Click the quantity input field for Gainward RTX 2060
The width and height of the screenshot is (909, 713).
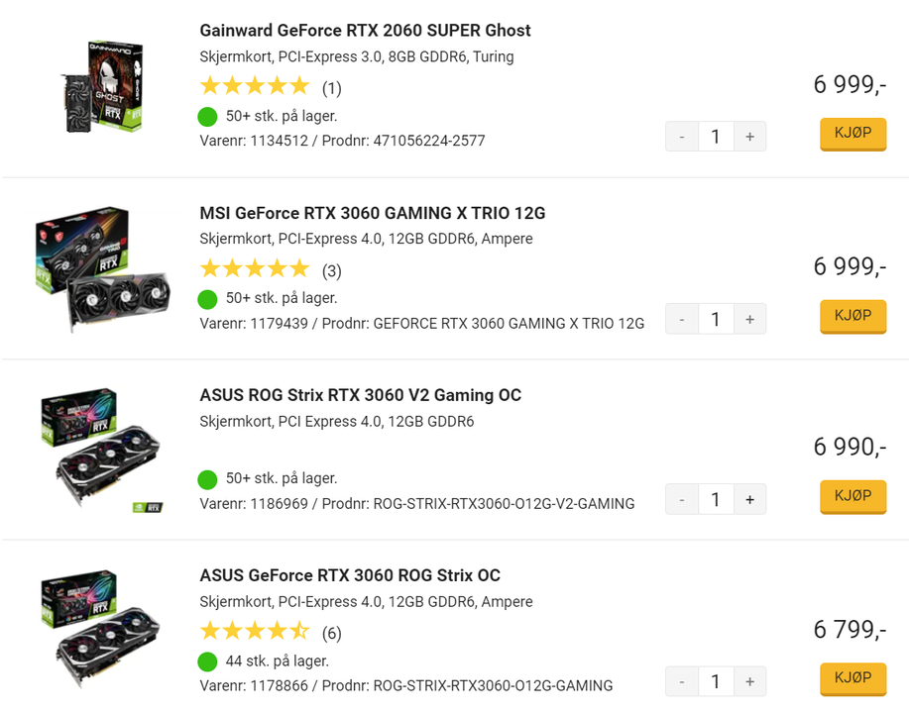click(716, 136)
